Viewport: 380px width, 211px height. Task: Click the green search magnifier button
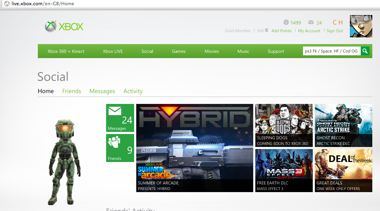(365, 51)
